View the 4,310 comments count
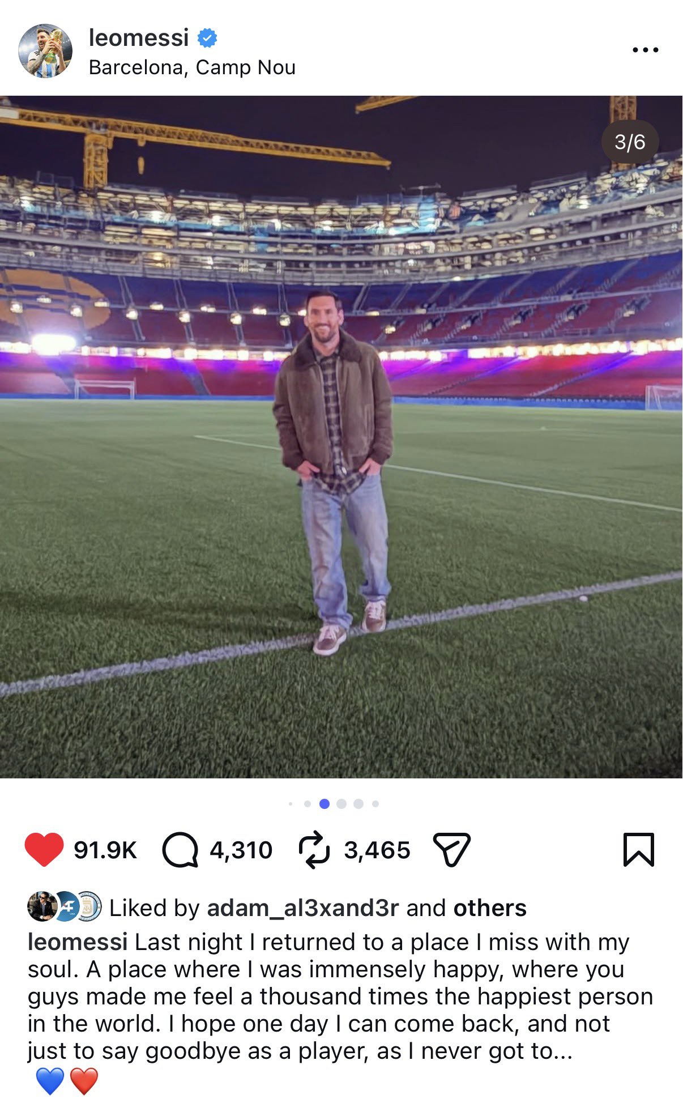Viewport: 683px width, 1103px height. (x=241, y=850)
